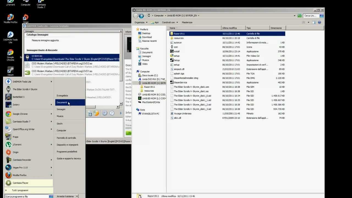
Task: Open Explorer view options dropdown arrow
Action: [308, 22]
